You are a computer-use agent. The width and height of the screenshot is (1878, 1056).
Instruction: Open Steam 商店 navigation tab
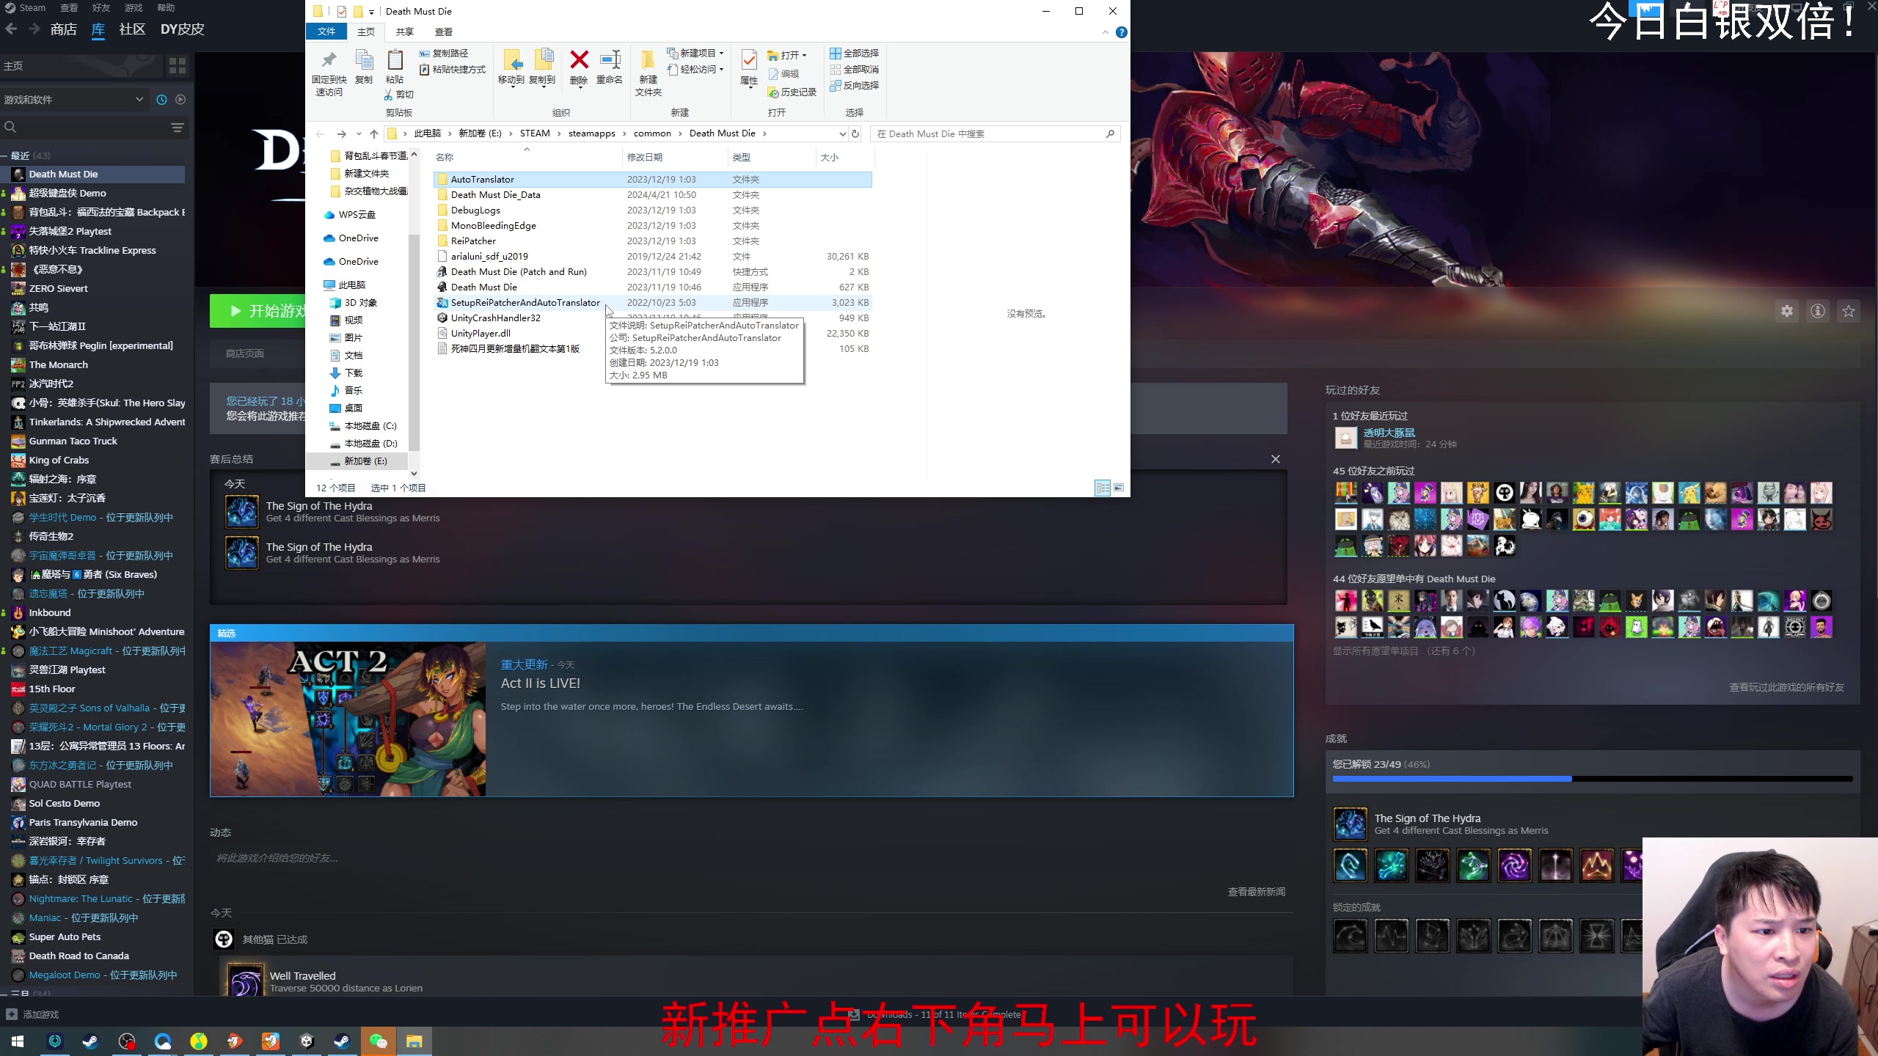click(64, 29)
